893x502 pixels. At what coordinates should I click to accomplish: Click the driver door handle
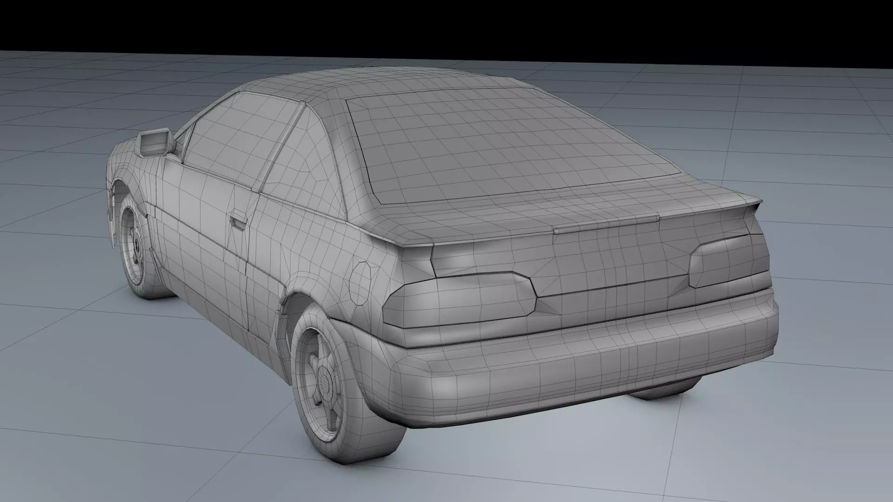coord(238,222)
